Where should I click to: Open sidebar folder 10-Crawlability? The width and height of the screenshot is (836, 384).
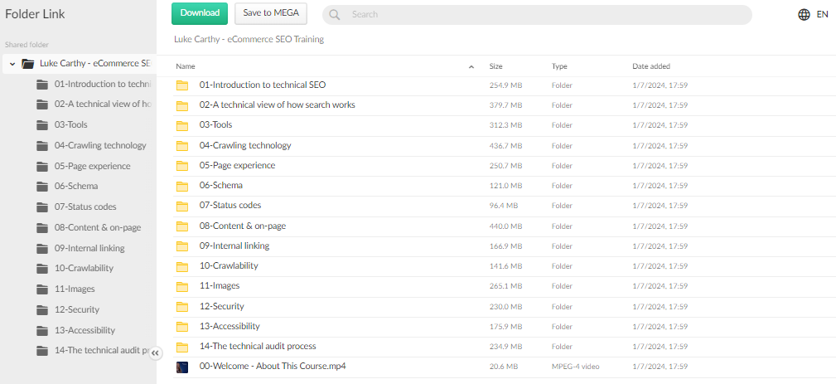84,268
